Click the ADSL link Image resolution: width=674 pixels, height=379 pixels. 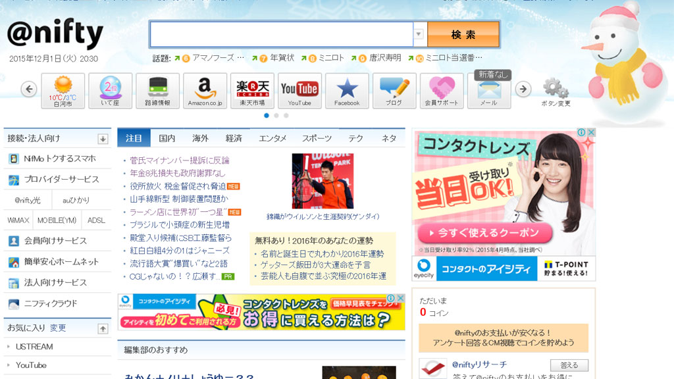(96, 220)
